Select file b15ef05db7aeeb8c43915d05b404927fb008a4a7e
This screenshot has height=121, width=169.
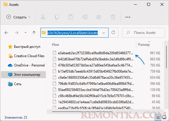(96, 71)
